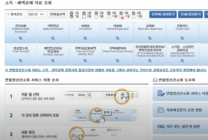
Task: Open the 건강보험 (National Health Insurance) tile
Action: [x=21, y=32]
